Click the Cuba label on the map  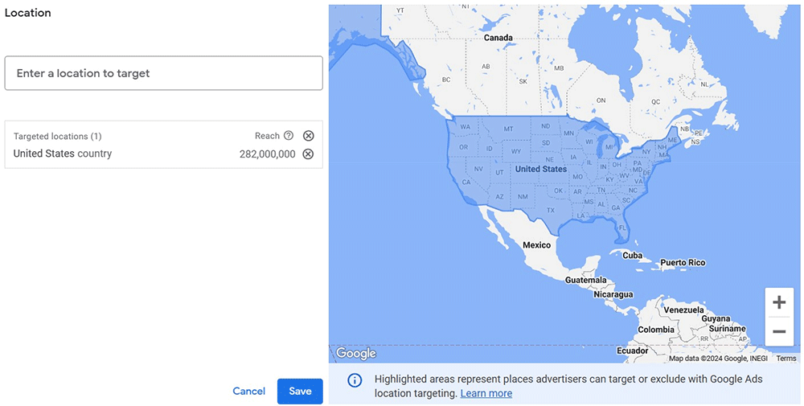[x=633, y=256]
